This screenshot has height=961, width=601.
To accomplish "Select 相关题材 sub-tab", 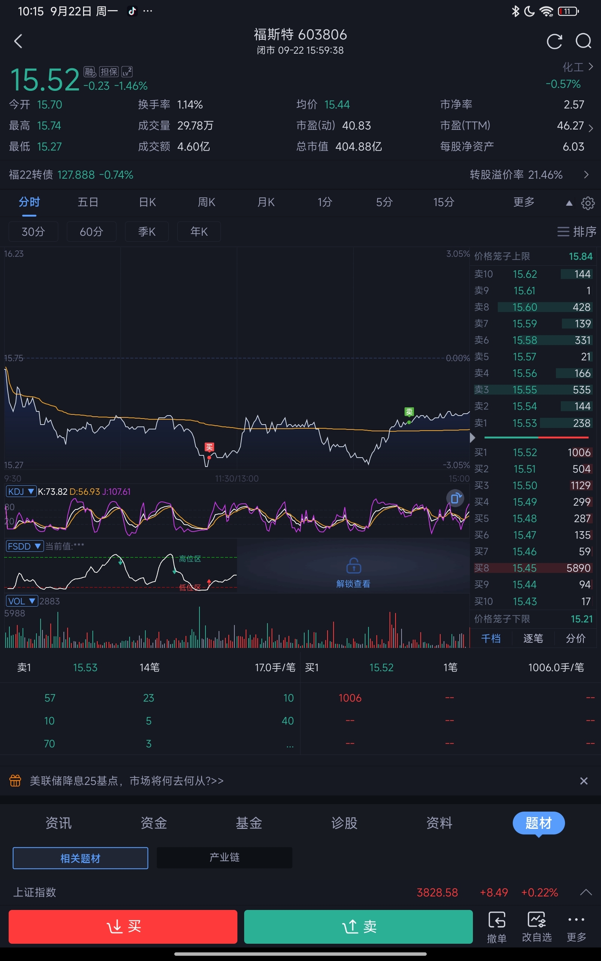I will [80, 858].
